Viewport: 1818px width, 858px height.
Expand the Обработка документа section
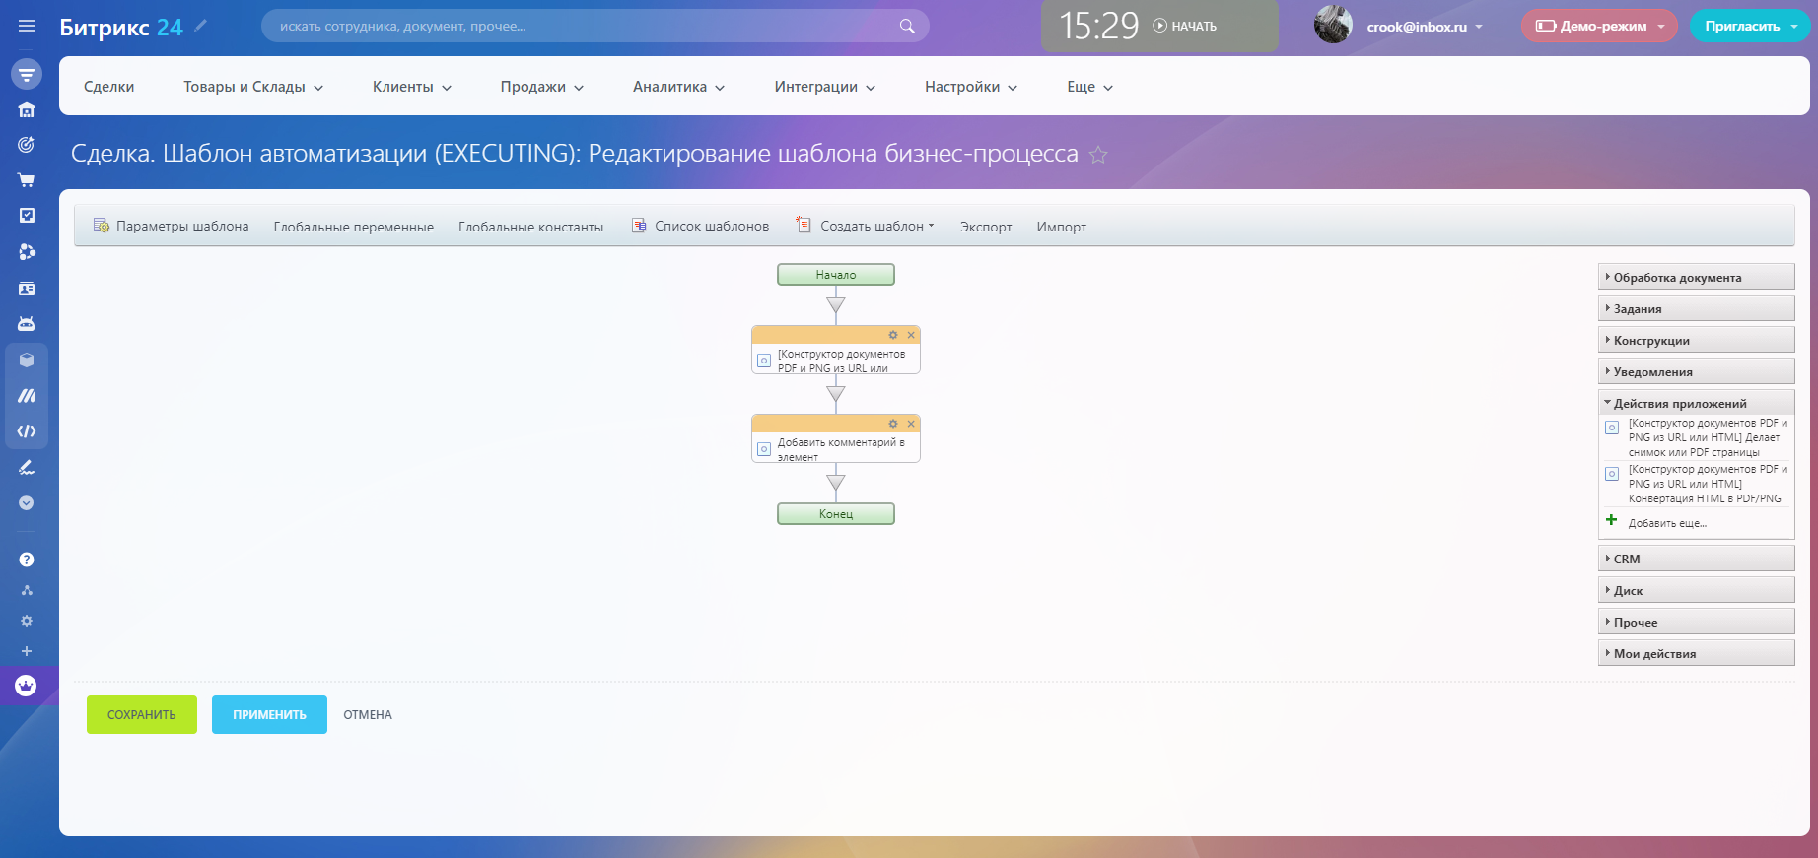pos(1696,277)
